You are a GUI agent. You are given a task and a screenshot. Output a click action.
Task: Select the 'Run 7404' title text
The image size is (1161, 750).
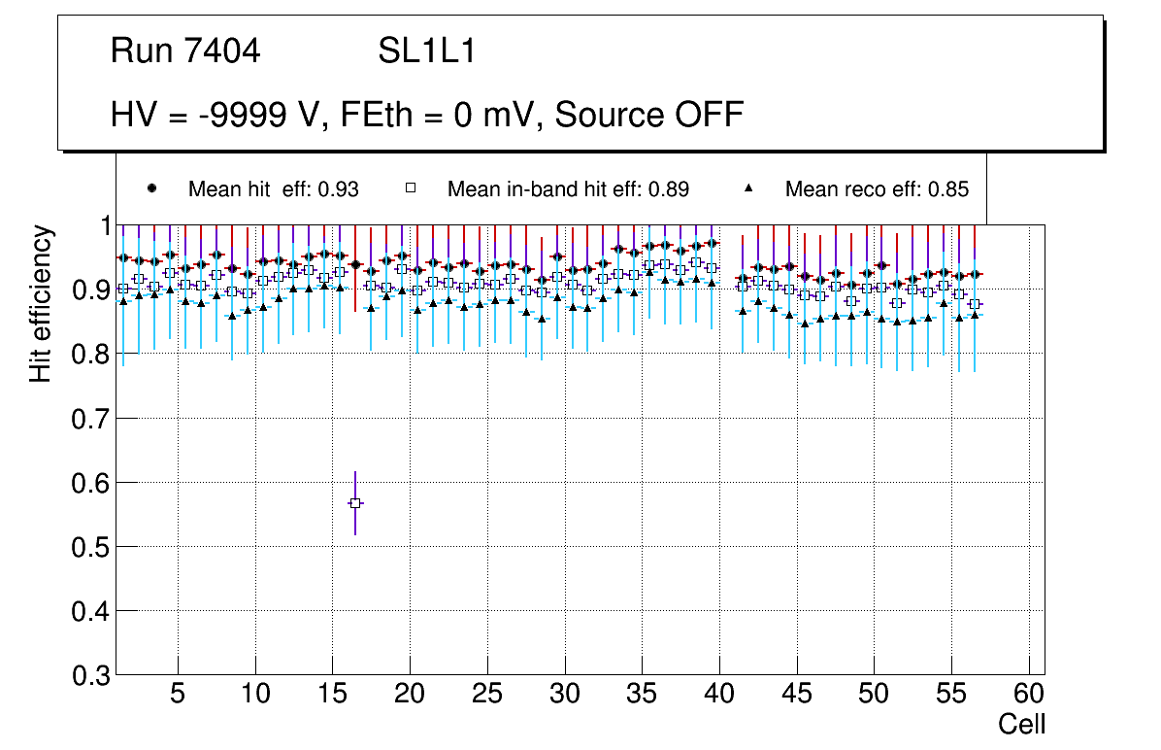185,51
